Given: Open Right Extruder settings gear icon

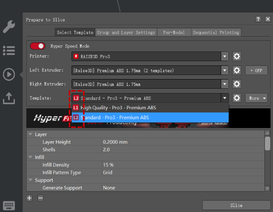Looking at the screenshot, I should (x=237, y=84).
